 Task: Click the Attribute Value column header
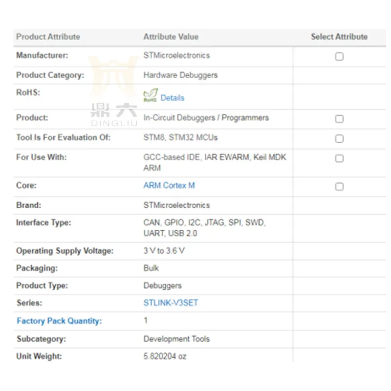click(x=171, y=37)
